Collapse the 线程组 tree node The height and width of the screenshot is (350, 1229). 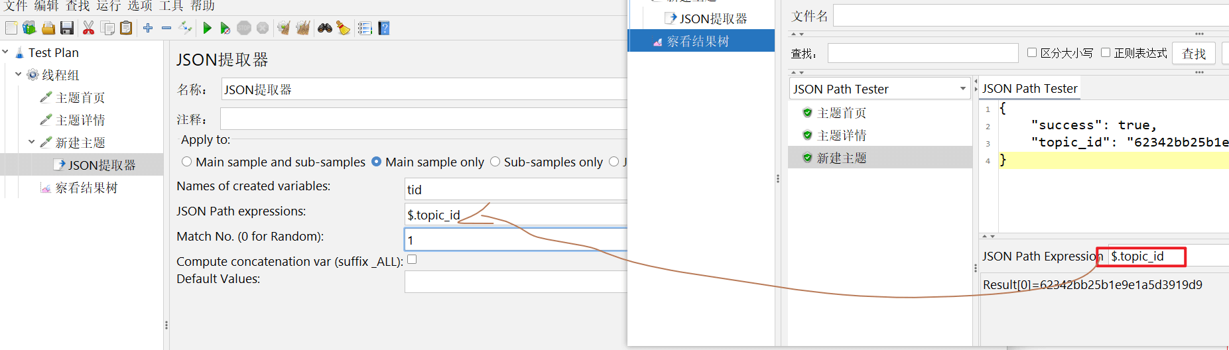pos(19,74)
